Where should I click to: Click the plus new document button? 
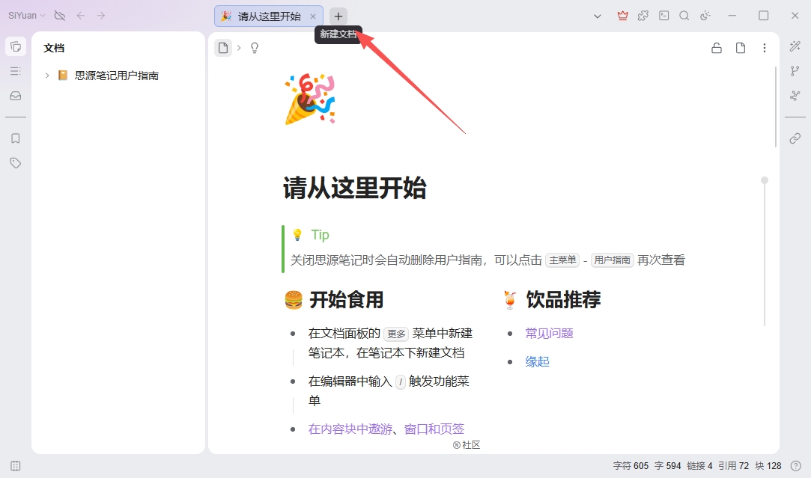pyautogui.click(x=338, y=16)
